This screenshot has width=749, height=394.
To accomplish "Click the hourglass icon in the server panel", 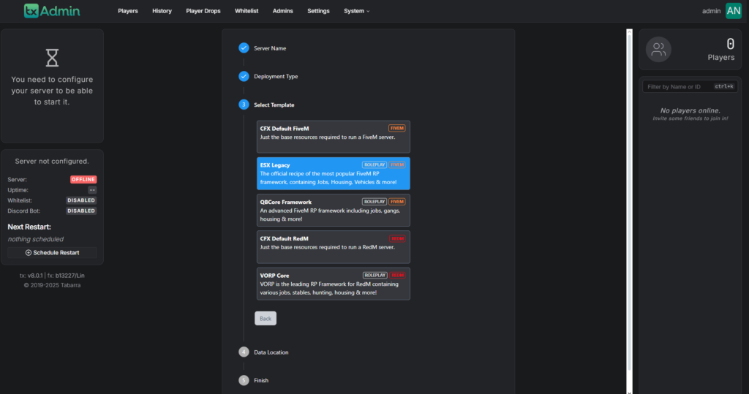I will tap(52, 58).
